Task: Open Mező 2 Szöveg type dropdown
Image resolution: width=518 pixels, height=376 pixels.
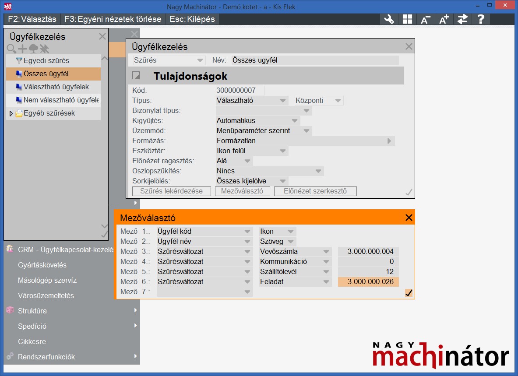Action: pos(291,242)
